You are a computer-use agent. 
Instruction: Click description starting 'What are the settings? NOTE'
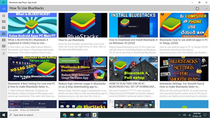tap(184, 93)
